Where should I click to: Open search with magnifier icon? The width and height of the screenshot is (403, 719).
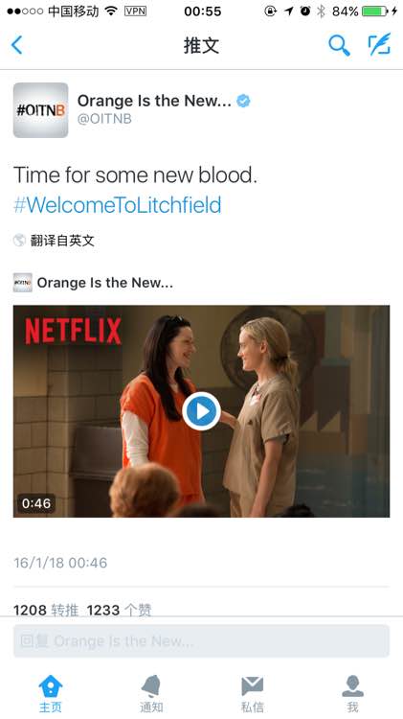[340, 45]
